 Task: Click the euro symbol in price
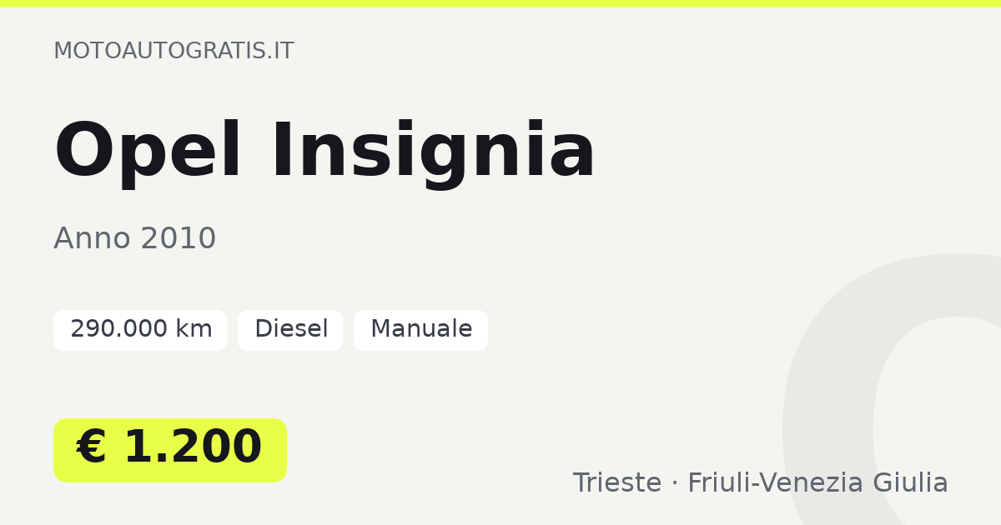tap(91, 448)
